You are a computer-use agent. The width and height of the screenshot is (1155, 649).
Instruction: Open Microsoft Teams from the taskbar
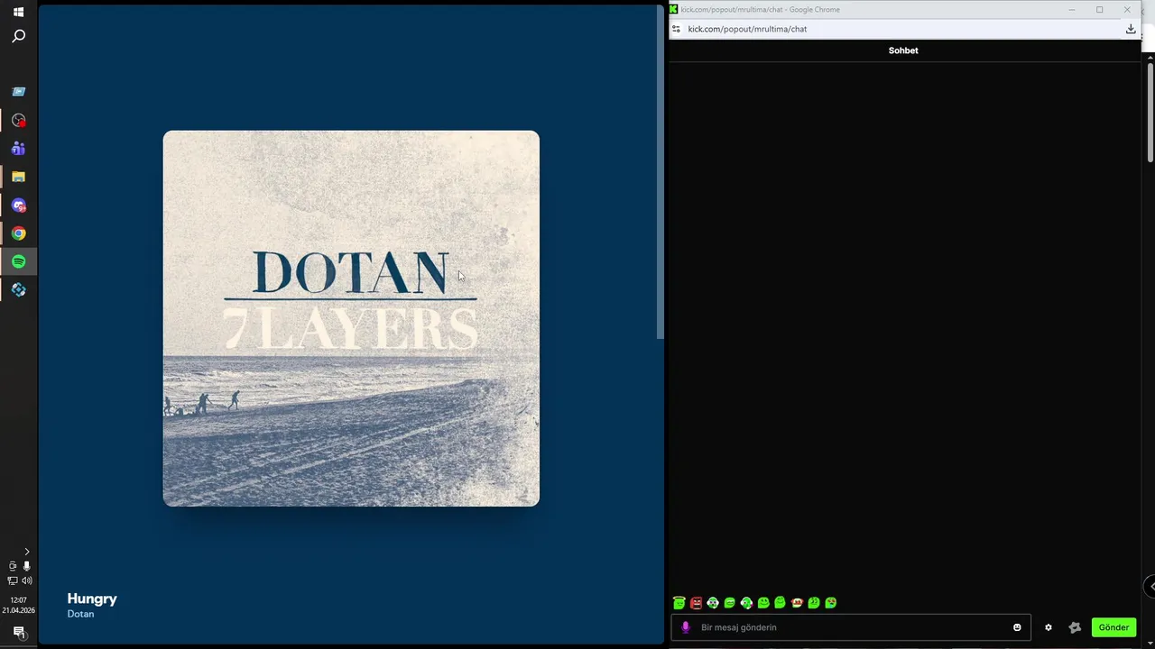click(18, 149)
